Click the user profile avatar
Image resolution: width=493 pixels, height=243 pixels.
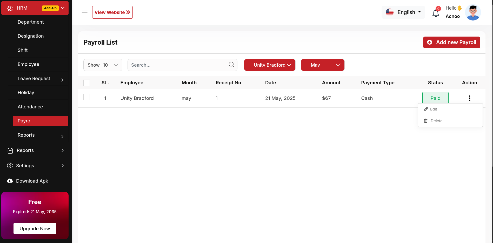point(473,12)
